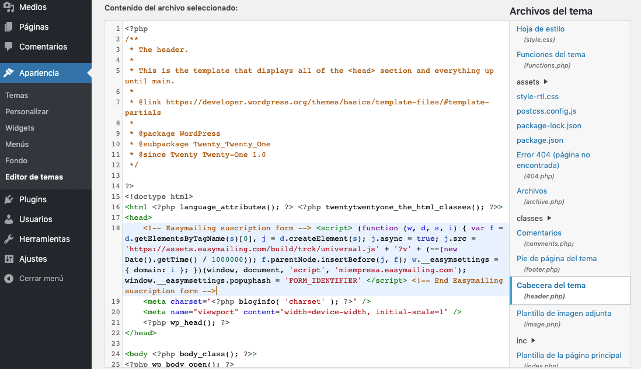Expand the classes folder arrow

tap(549, 218)
